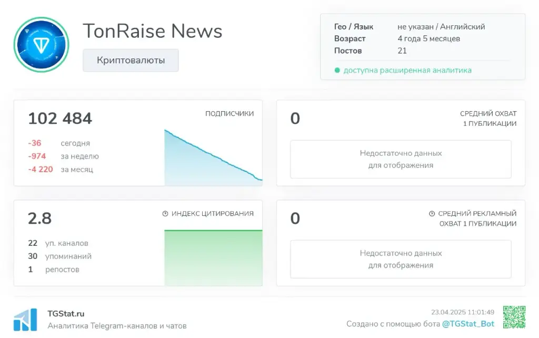The image size is (539, 338).
Task: Click the subscribers decline chart
Action: tap(213, 157)
